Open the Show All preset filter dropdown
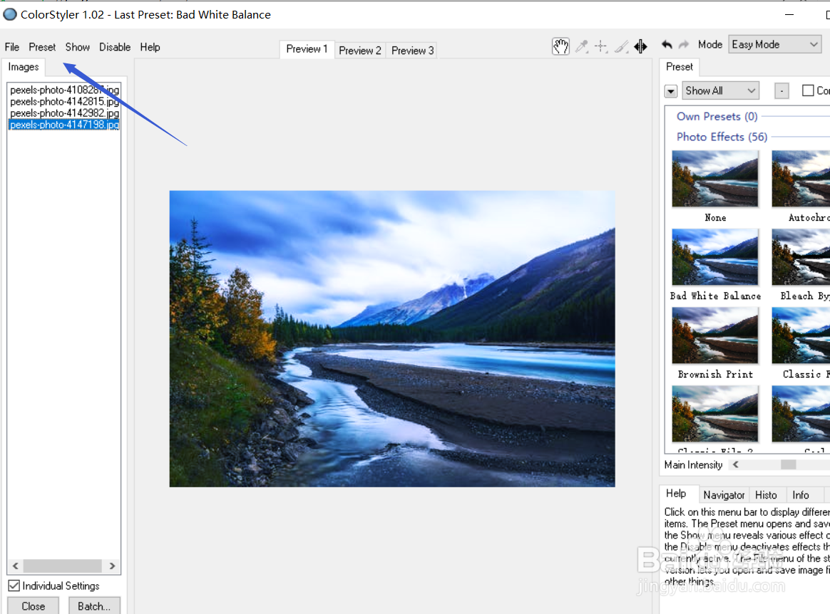 pyautogui.click(x=720, y=90)
